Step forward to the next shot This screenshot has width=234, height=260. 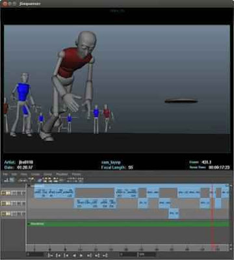(x=97, y=255)
